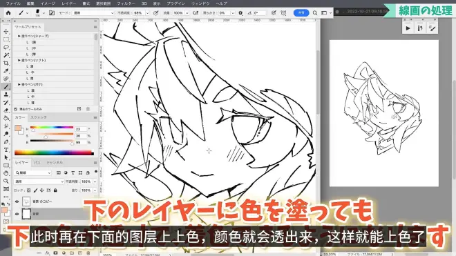
Task: Open the brush settings panel icon
Action: point(52,13)
